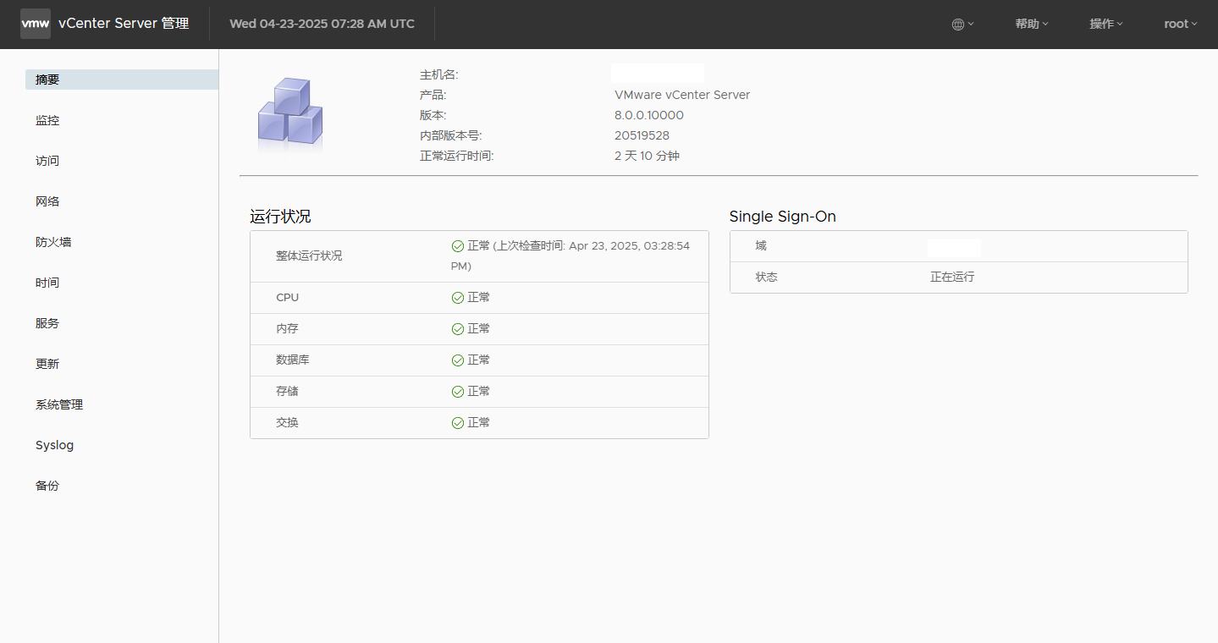
Task: Click the date and time display
Action: pos(322,24)
